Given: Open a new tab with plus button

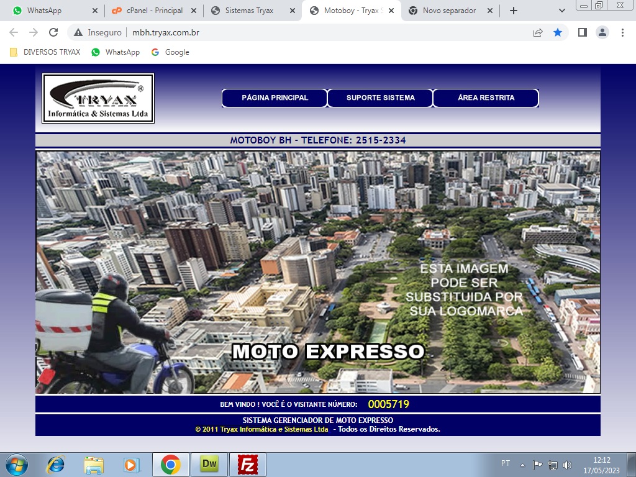Looking at the screenshot, I should (513, 11).
